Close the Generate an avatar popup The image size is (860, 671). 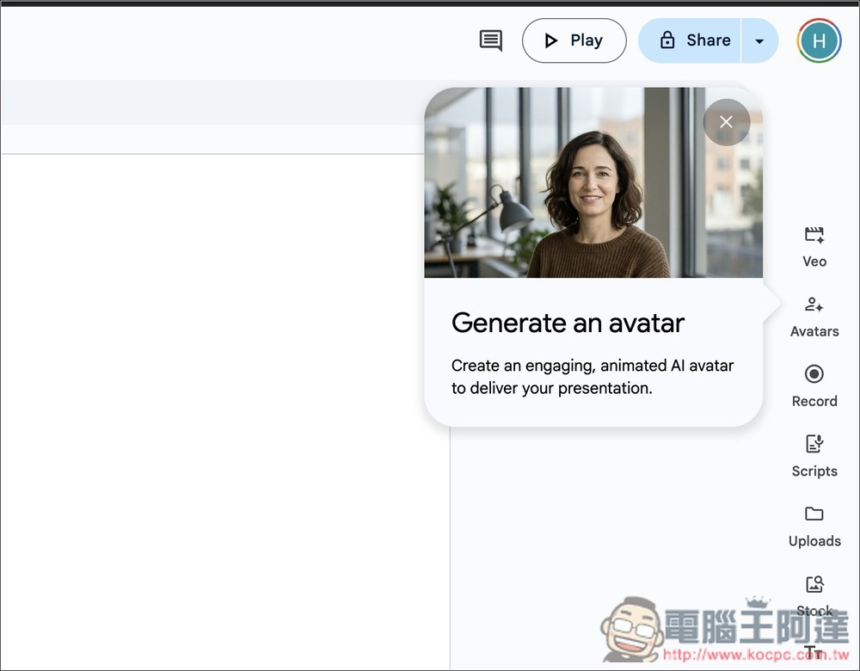tap(726, 122)
